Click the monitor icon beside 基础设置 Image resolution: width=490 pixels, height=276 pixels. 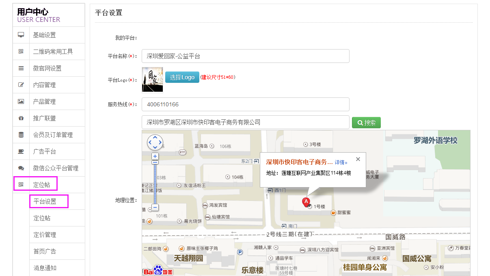21,35
